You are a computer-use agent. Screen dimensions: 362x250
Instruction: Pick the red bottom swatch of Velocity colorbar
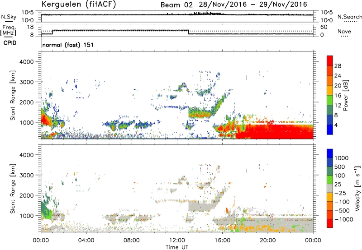[x=330, y=223]
